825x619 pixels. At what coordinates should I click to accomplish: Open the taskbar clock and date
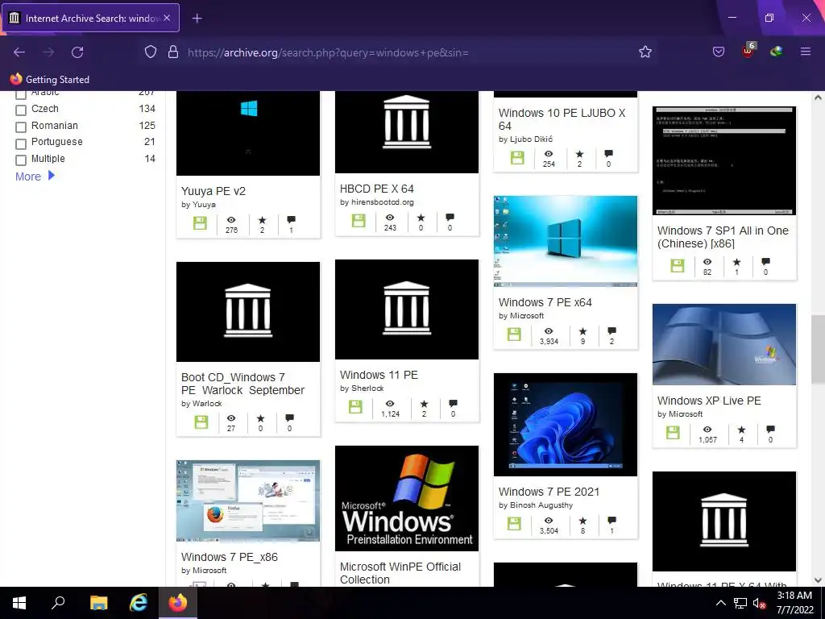794,603
